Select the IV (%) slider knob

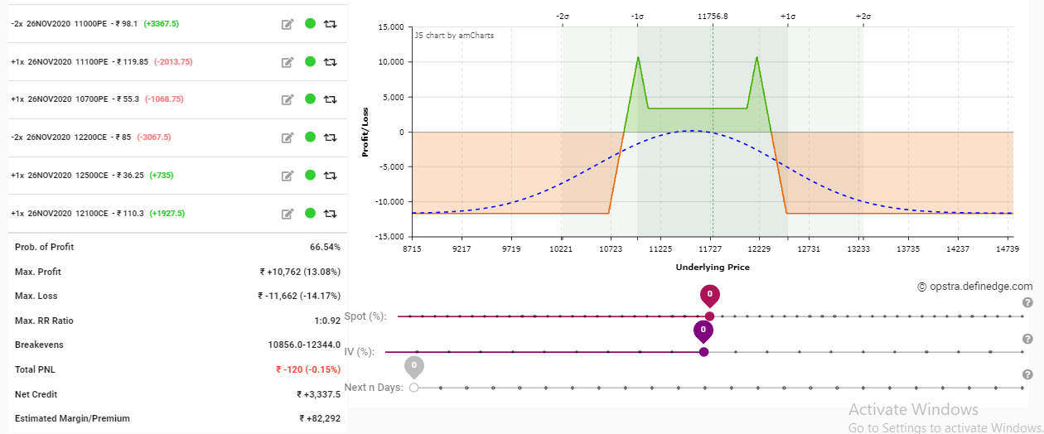(x=703, y=352)
